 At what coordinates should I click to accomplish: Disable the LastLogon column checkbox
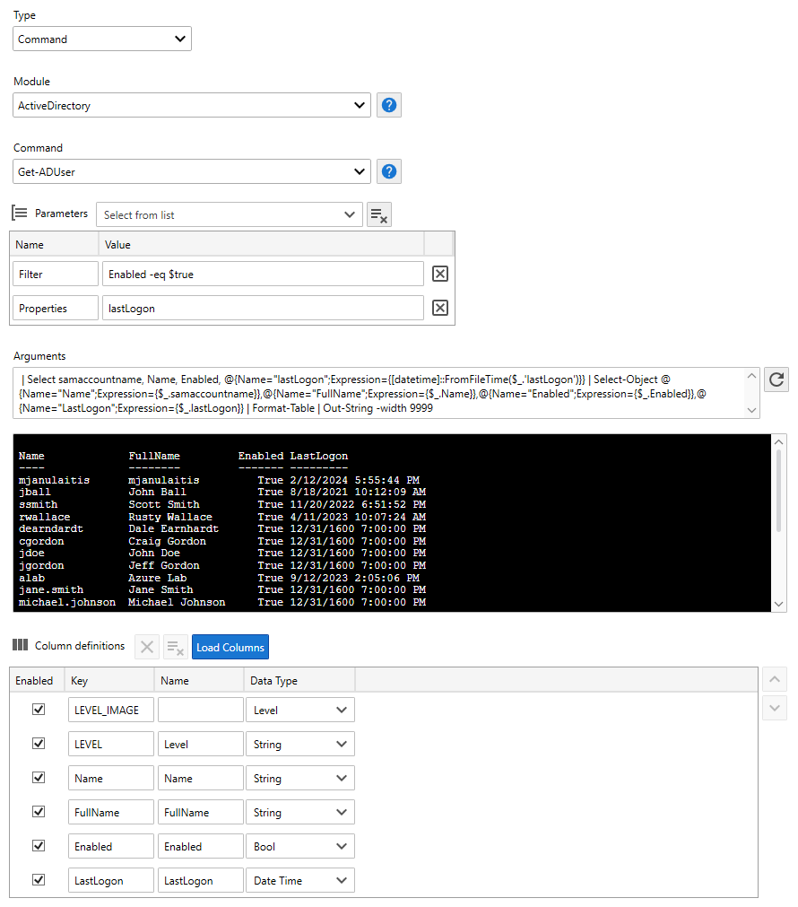click(38, 879)
